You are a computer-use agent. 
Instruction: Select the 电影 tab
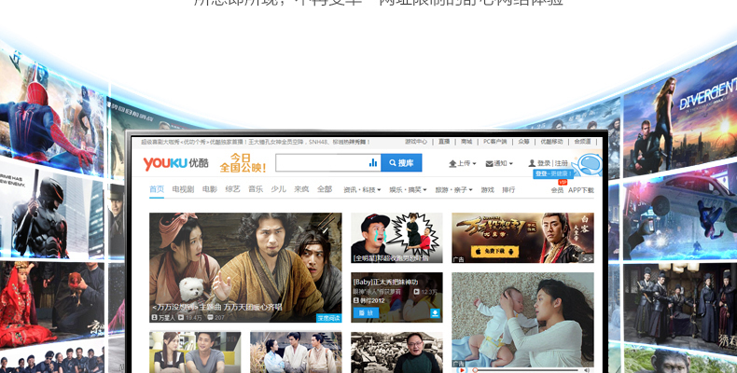210,189
